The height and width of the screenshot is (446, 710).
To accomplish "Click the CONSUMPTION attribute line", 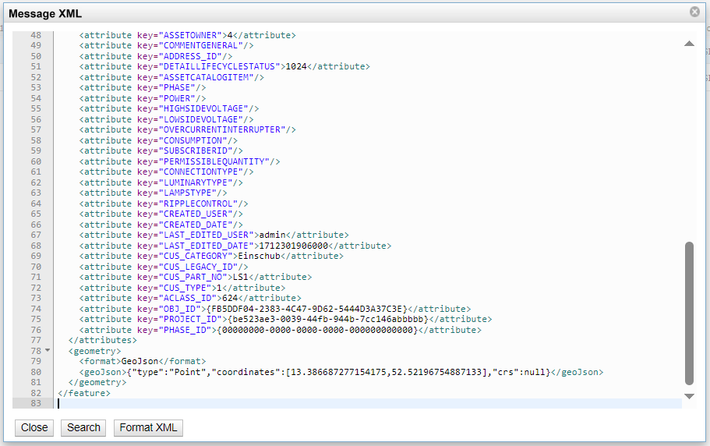I will [x=158, y=140].
